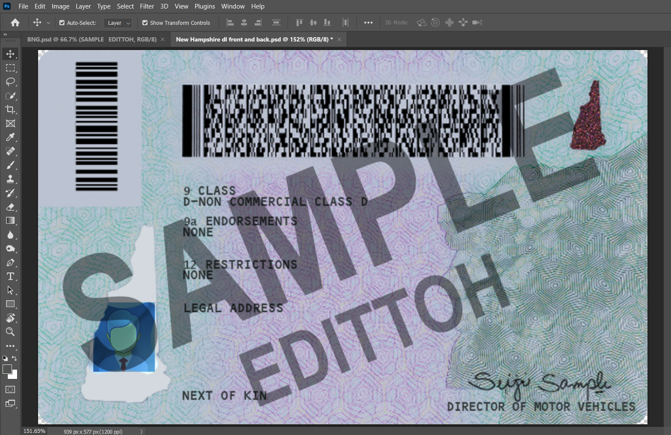671x435 pixels.
Task: Open the Auto-Select Layer dropdown
Action: 118,23
